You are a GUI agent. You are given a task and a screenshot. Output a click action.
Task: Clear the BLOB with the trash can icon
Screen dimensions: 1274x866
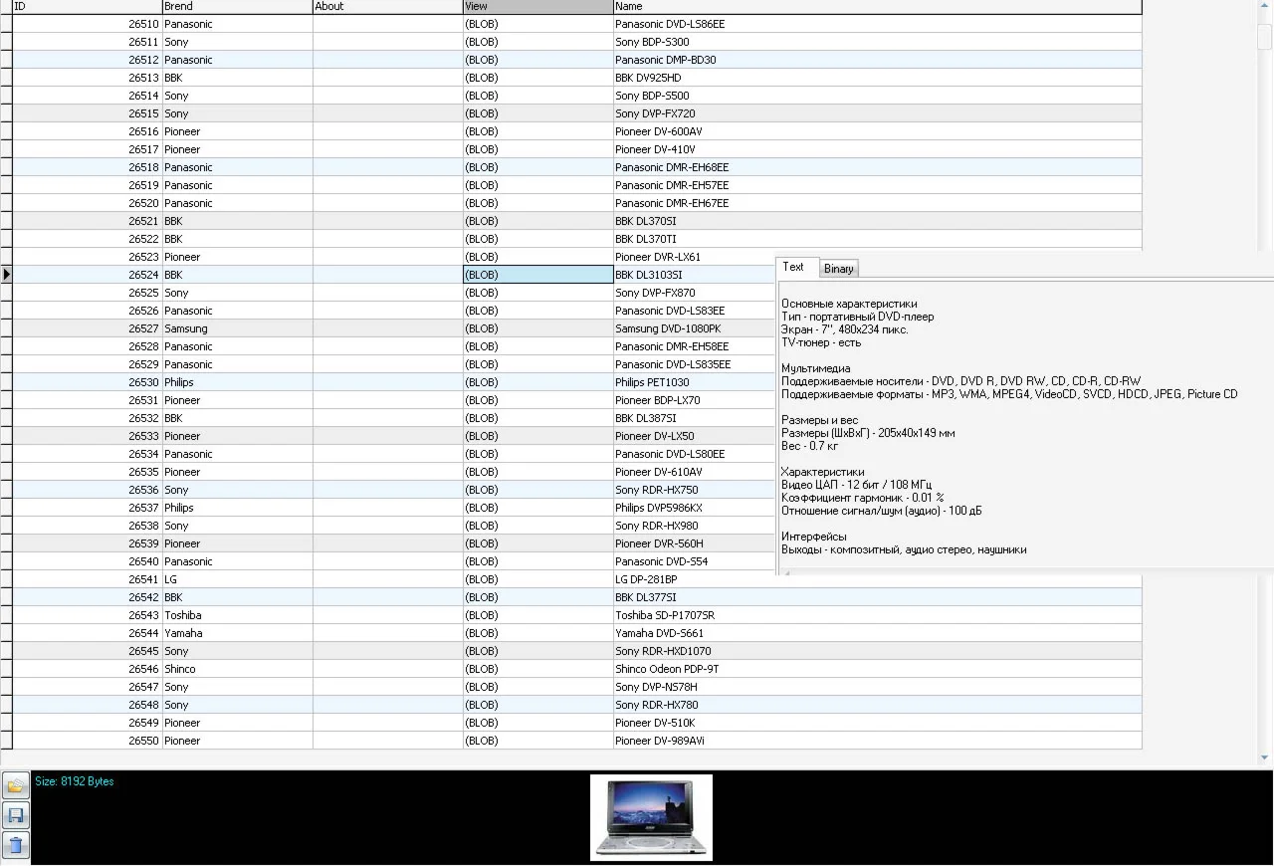[x=15, y=845]
